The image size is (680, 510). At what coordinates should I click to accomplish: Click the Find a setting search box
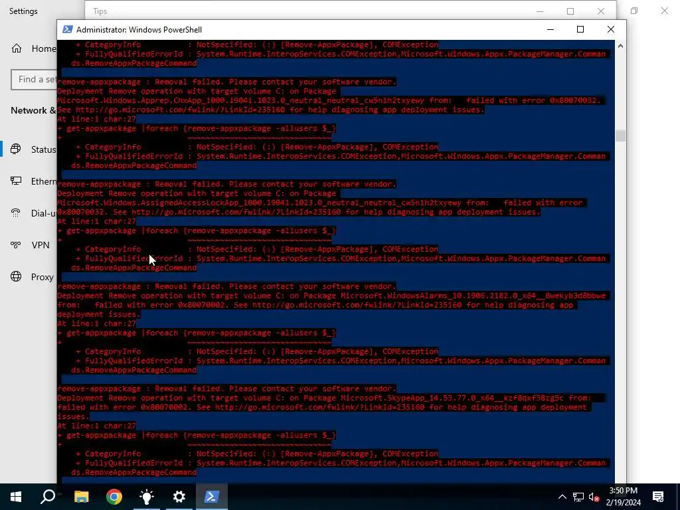tap(34, 80)
